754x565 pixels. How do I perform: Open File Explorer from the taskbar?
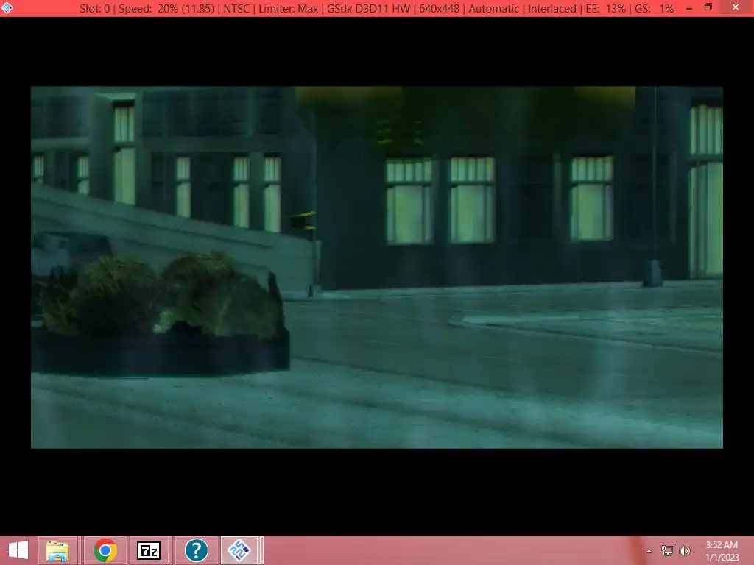[57, 550]
